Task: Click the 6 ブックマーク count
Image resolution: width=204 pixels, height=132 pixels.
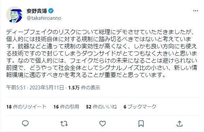Action: click(140, 107)
